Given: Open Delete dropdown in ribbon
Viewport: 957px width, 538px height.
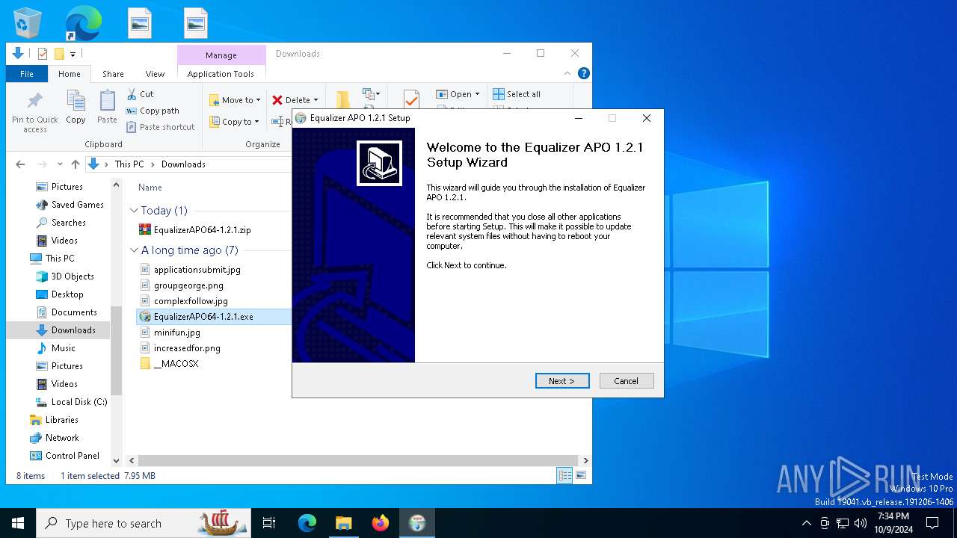Looking at the screenshot, I should [x=295, y=100].
